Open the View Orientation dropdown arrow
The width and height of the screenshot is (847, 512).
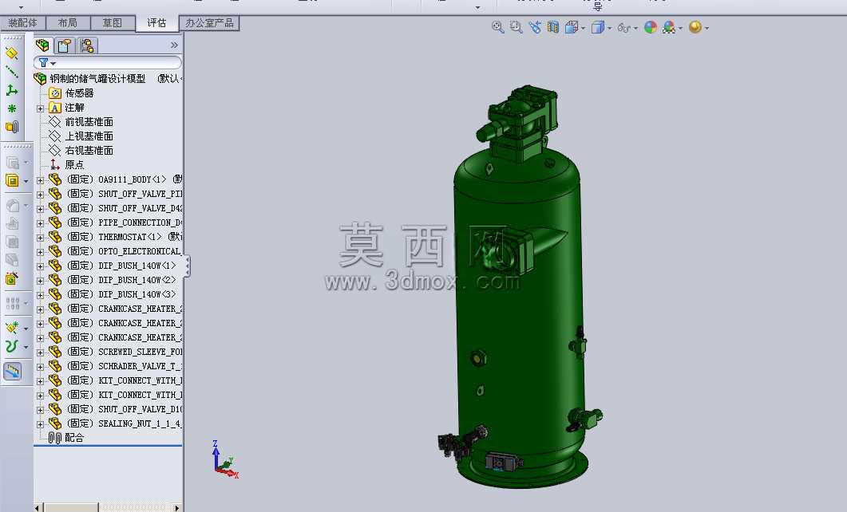pos(584,28)
